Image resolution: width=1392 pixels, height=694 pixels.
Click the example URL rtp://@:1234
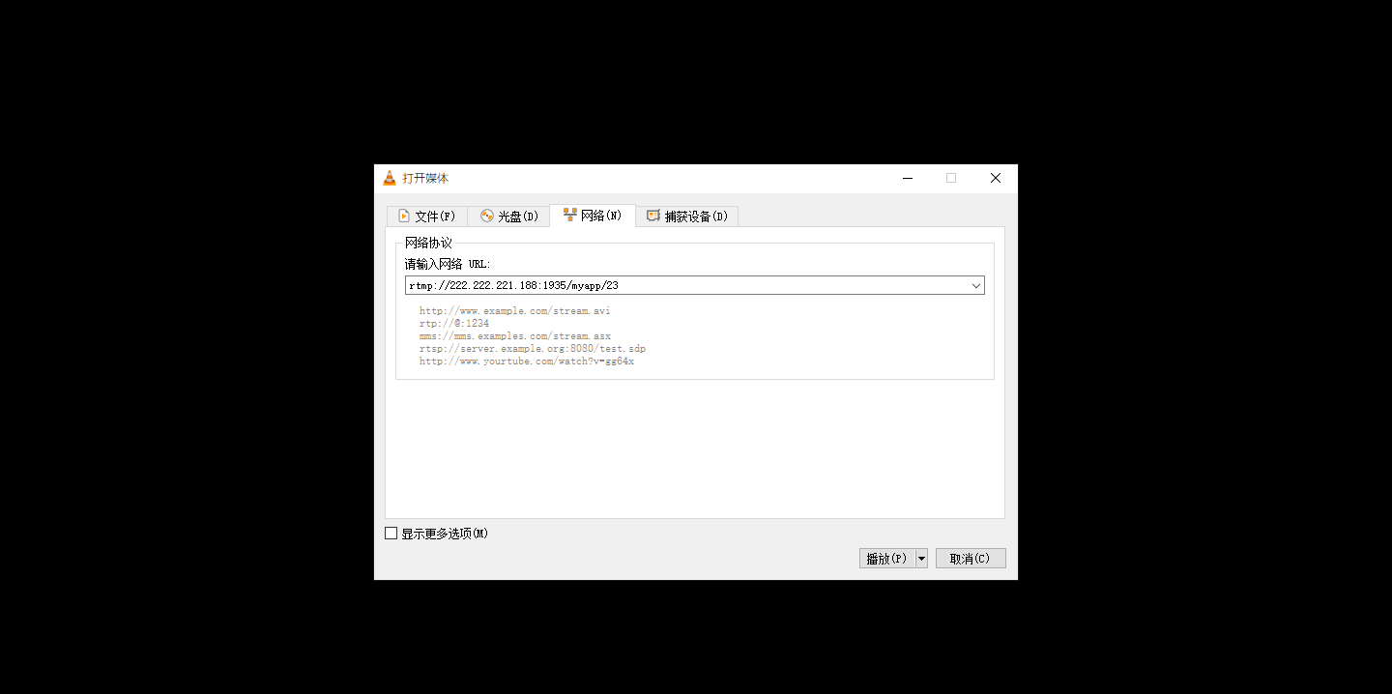pos(453,323)
